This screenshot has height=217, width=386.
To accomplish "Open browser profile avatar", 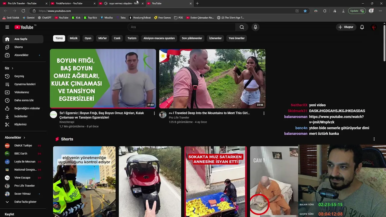I will tap(371, 11).
